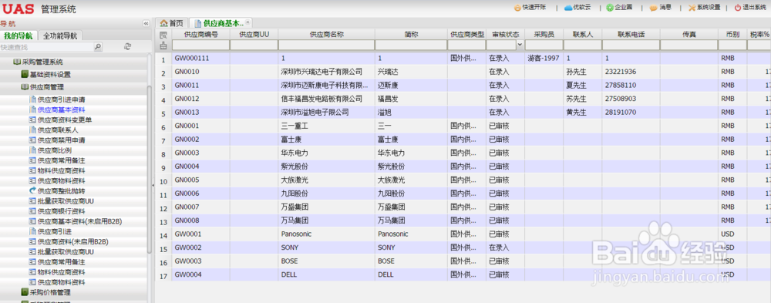Screen dimensions: 771x303
Task: Click the 传真 column header
Action: click(x=689, y=35)
